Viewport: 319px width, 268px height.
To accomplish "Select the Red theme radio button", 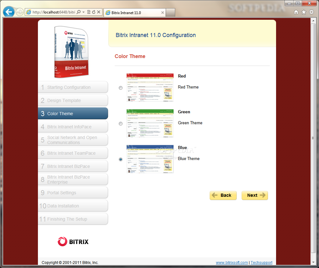I will 121,88.
